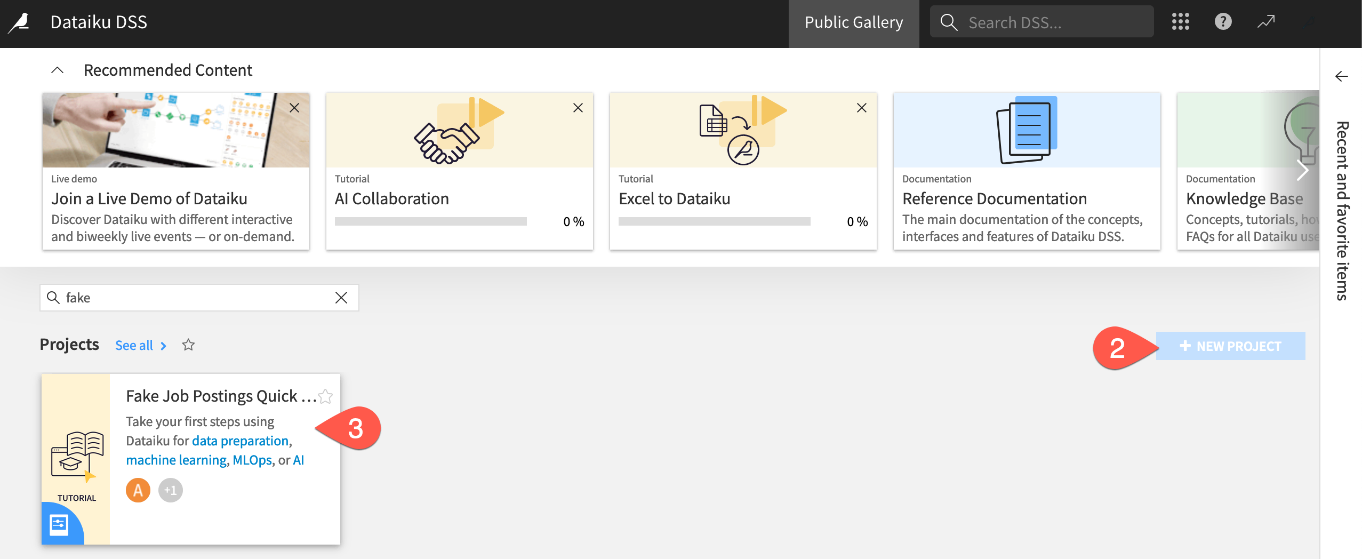This screenshot has height=559, width=1362.
Task: Open the applications grid menu
Action: pos(1180,22)
